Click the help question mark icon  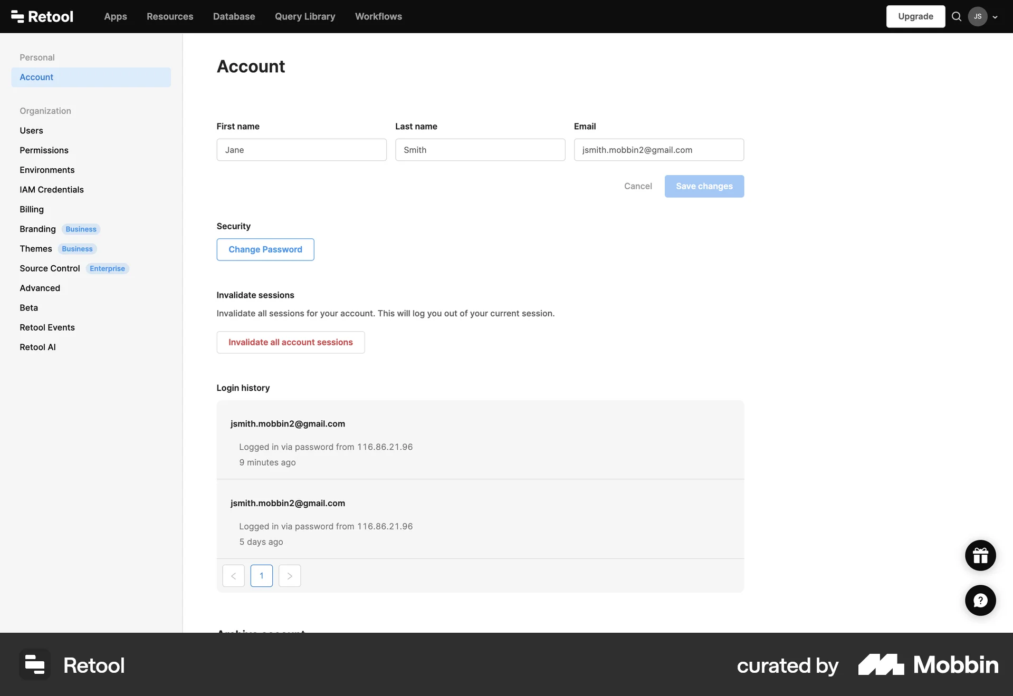(x=980, y=600)
